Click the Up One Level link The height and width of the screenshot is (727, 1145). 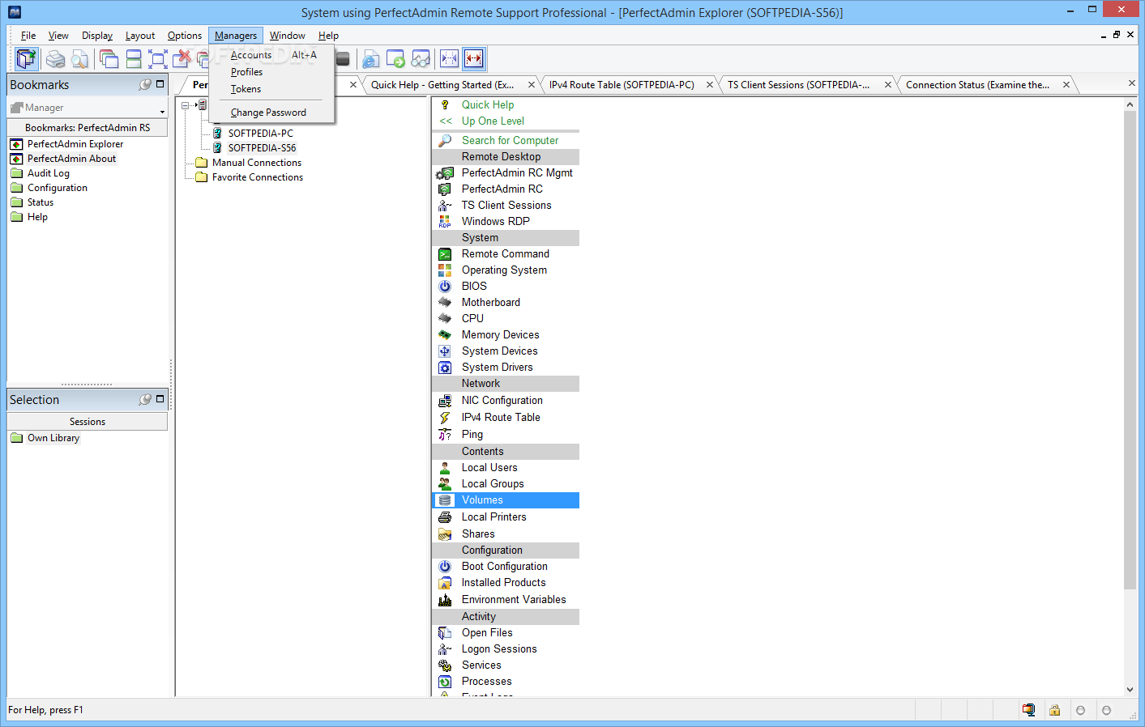[493, 121]
